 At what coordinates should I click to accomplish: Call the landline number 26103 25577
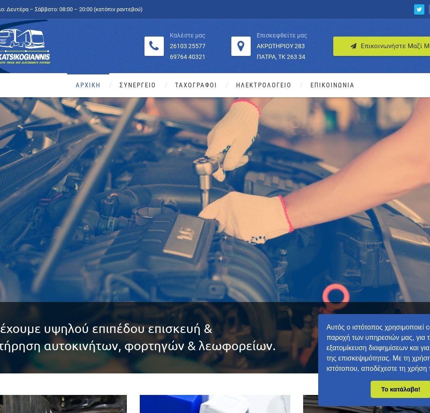pos(187,46)
